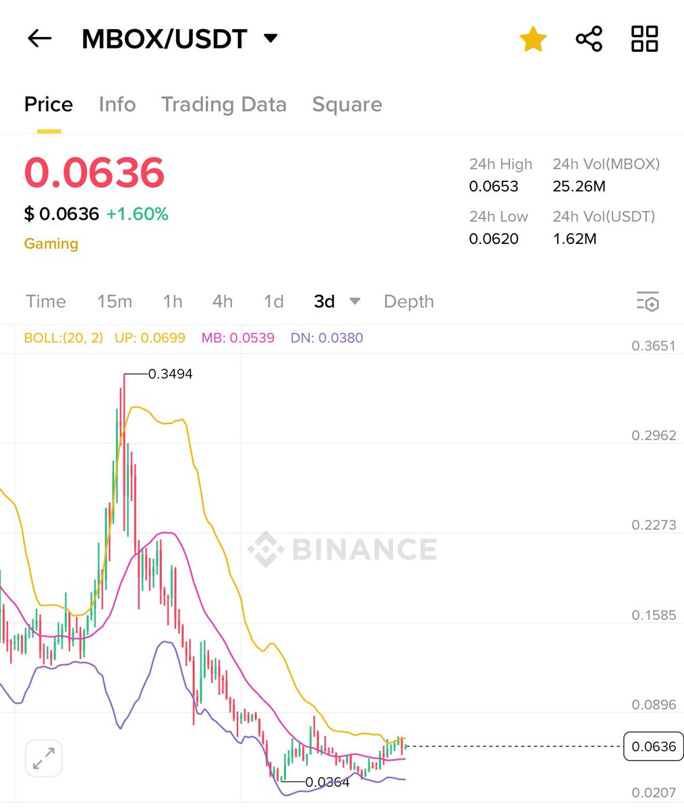This screenshot has height=809, width=684.
Task: Tap the +1.60% change value
Action: point(138,214)
